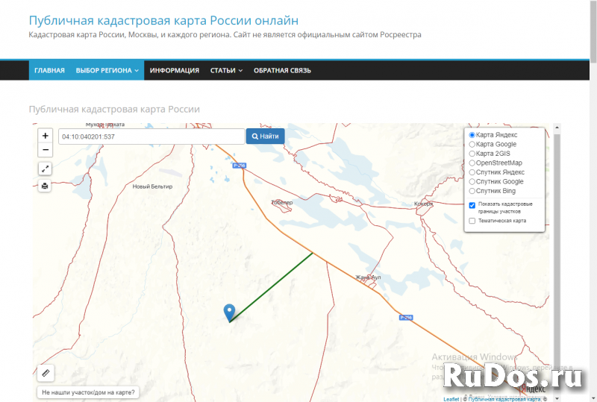Print the map using printer icon
The width and height of the screenshot is (597, 402).
(45, 186)
